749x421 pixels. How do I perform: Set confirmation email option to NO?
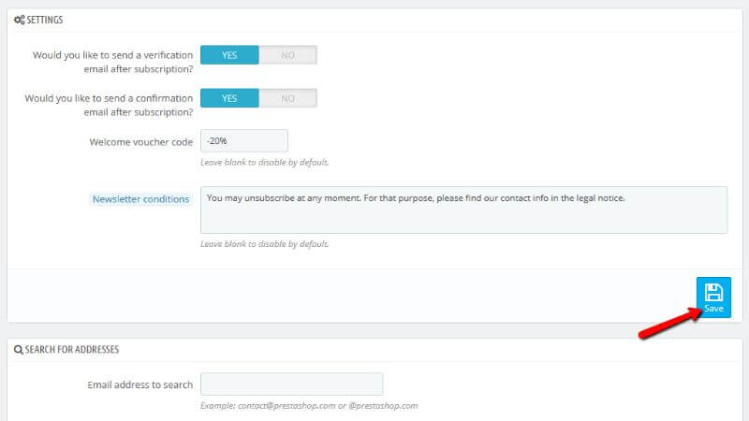287,98
